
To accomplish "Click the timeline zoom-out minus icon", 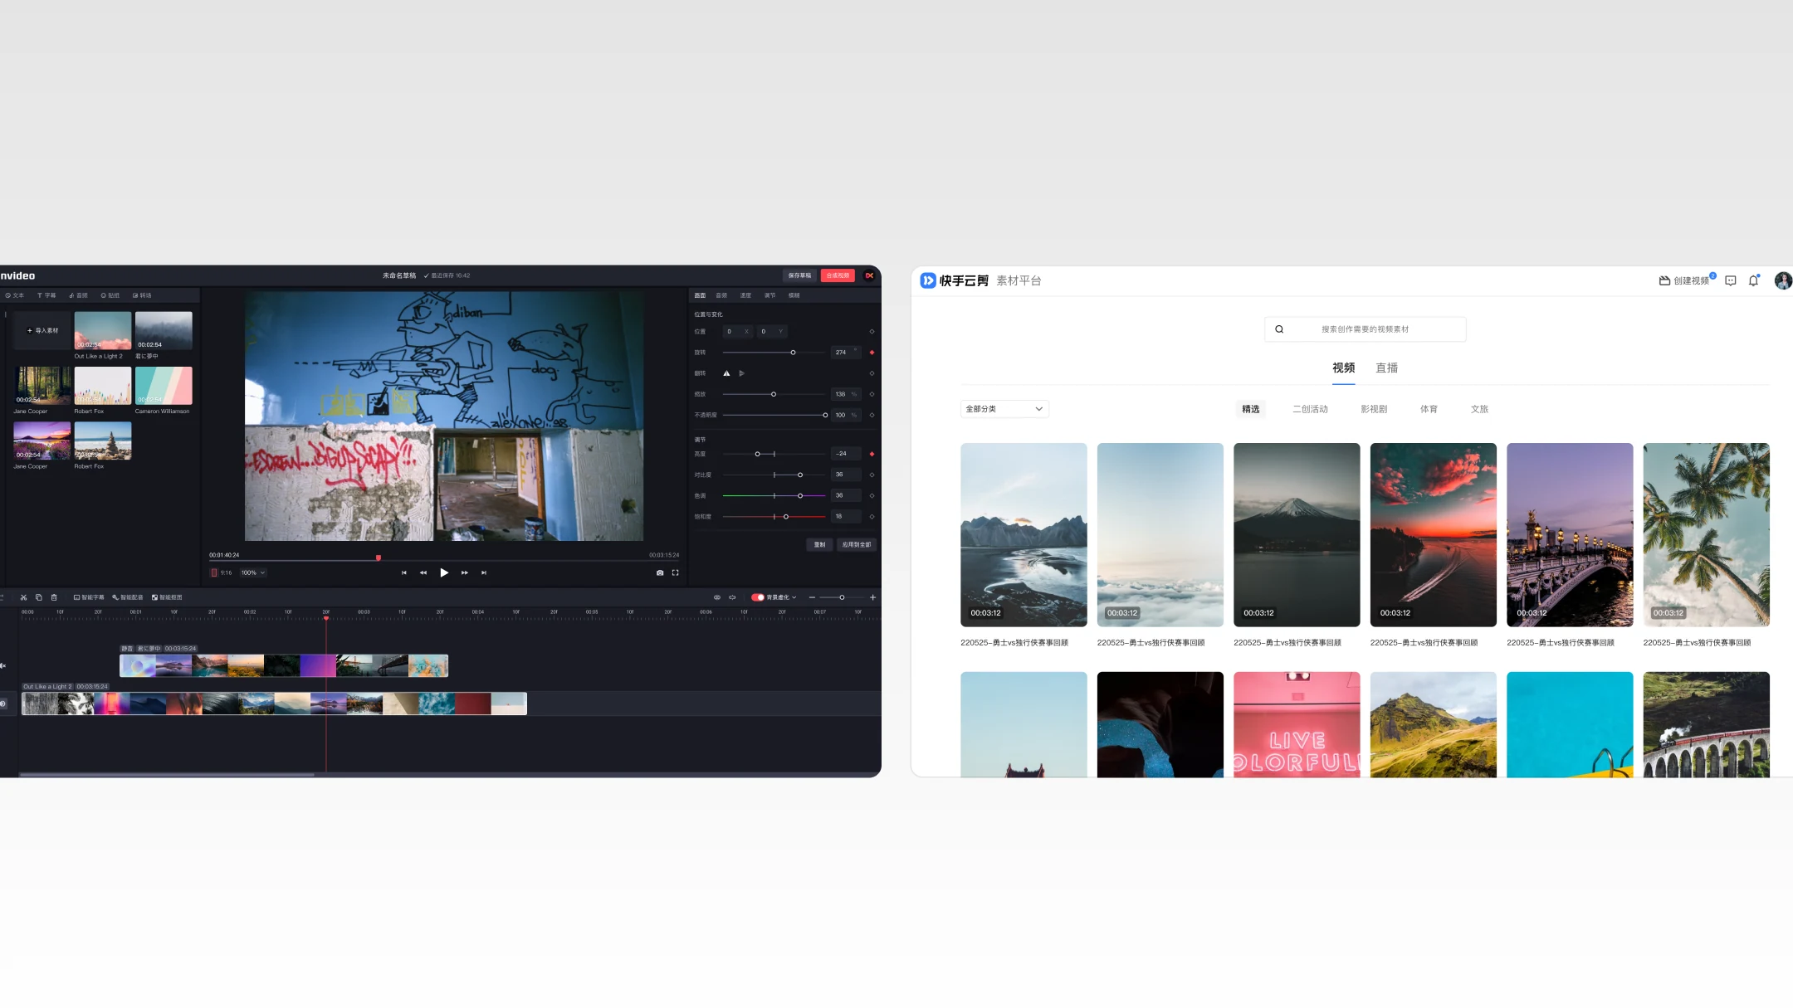I will coord(812,597).
